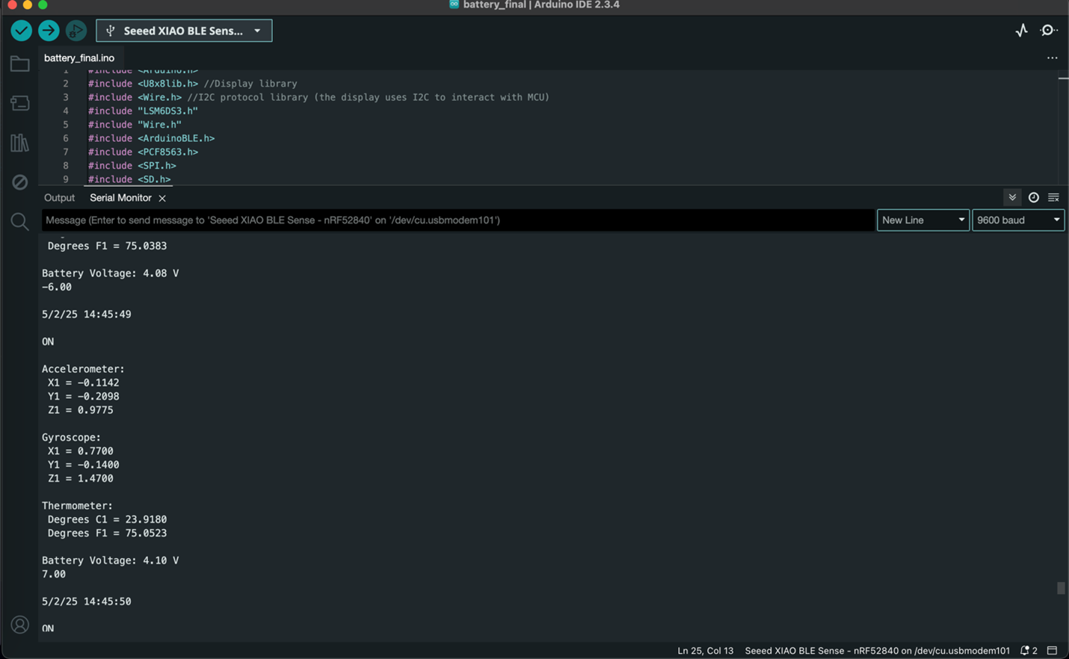1069x659 pixels.
Task: Open the Seeed XIAO BLE Sense board dropdown
Action: click(184, 31)
